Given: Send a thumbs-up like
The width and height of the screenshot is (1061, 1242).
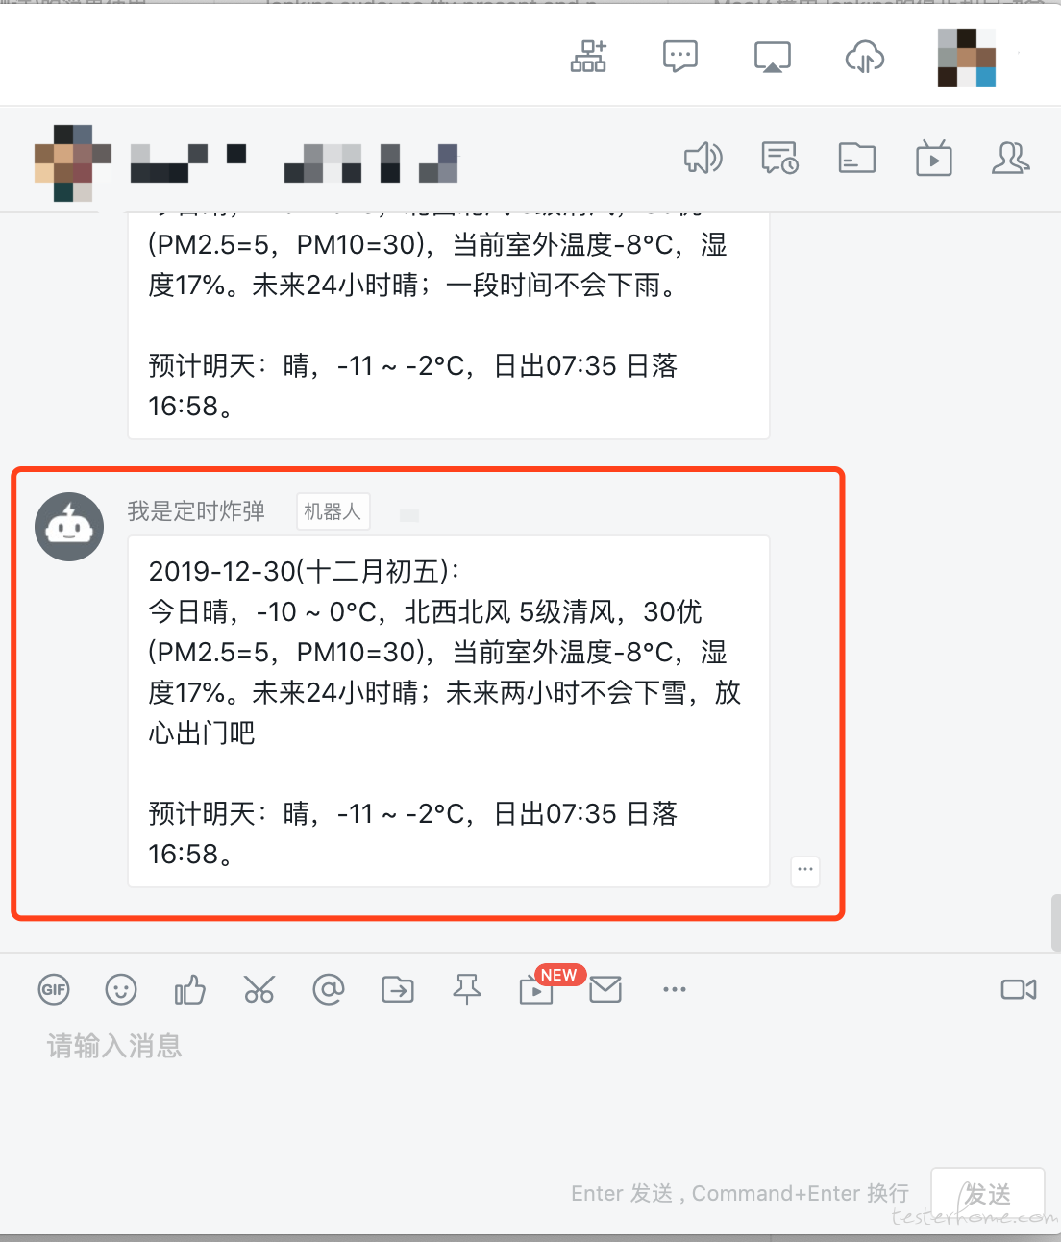Looking at the screenshot, I should point(190,989).
